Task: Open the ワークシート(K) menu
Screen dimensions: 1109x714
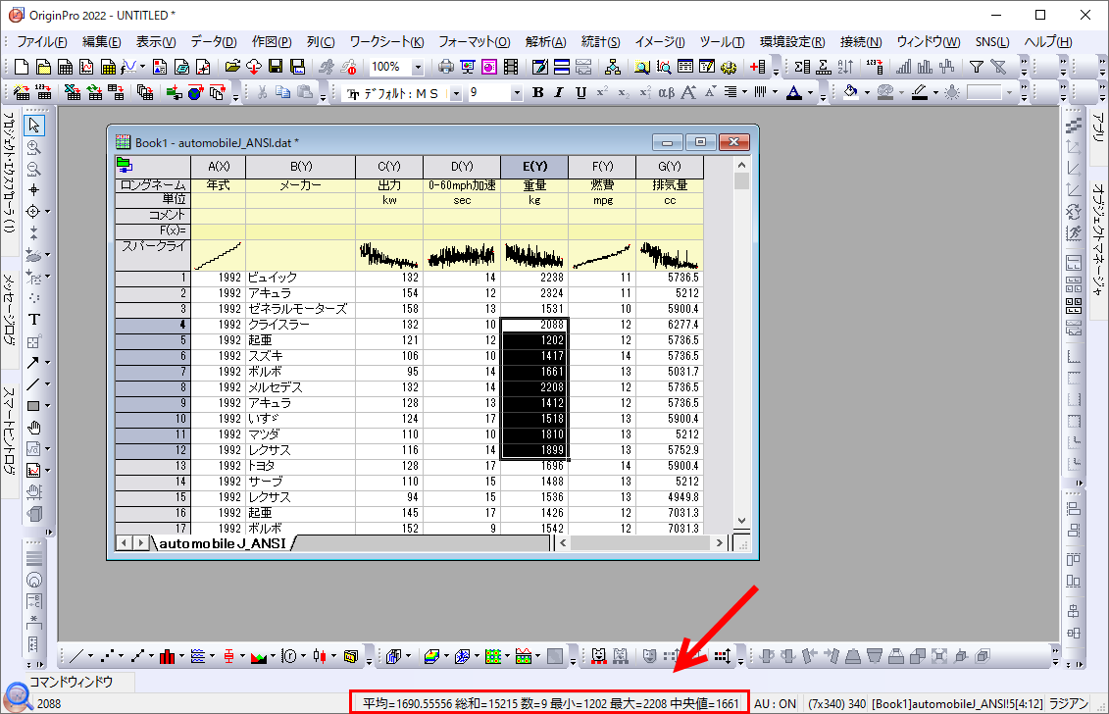Action: tap(386, 42)
